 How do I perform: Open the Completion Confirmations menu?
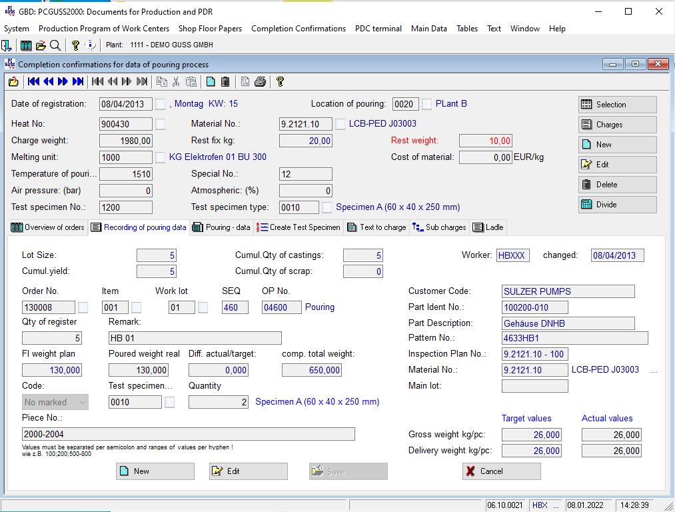[x=298, y=29]
